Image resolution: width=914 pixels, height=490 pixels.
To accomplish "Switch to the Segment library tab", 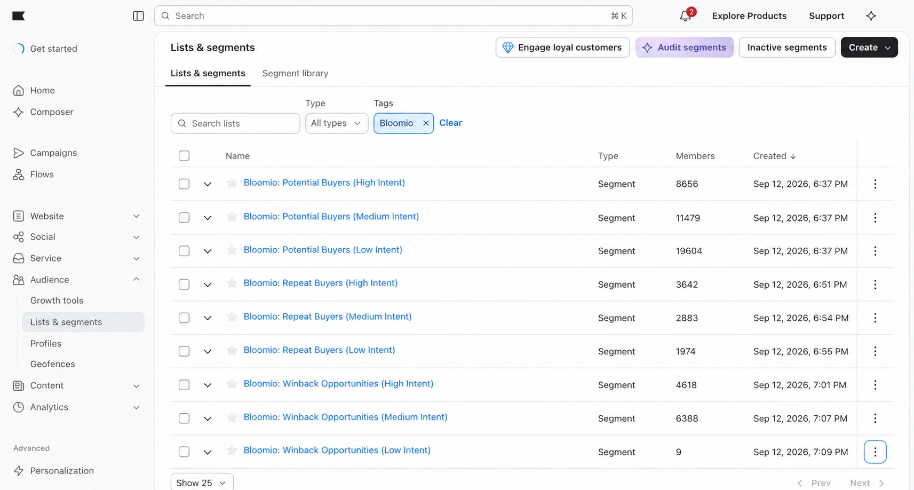I will (x=295, y=74).
